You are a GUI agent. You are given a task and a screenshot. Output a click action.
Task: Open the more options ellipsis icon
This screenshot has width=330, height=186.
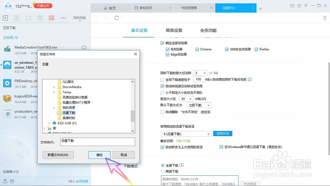point(63,18)
